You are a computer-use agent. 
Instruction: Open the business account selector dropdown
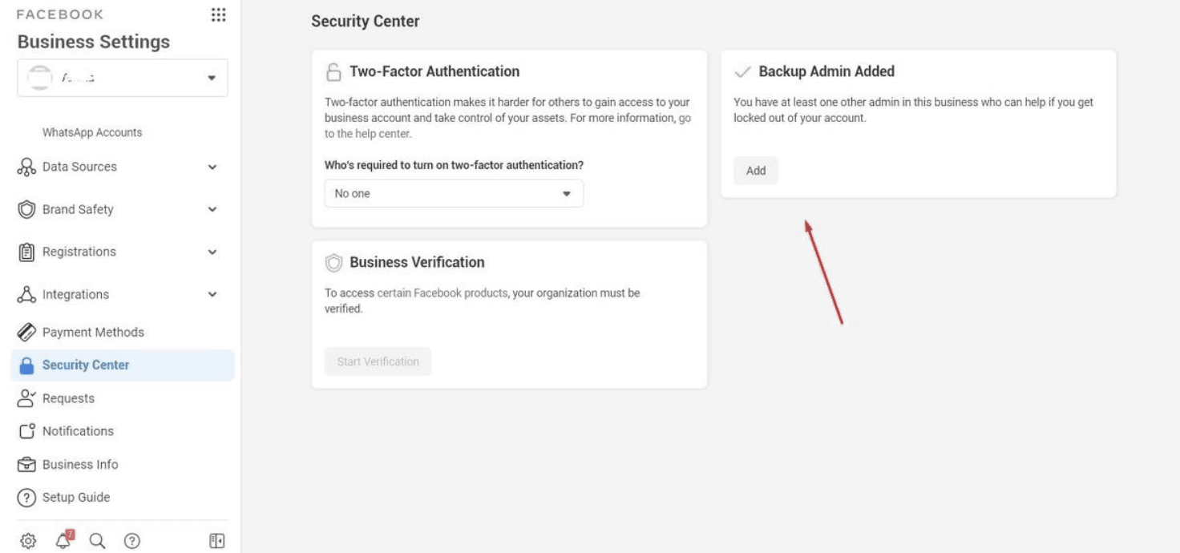(123, 78)
